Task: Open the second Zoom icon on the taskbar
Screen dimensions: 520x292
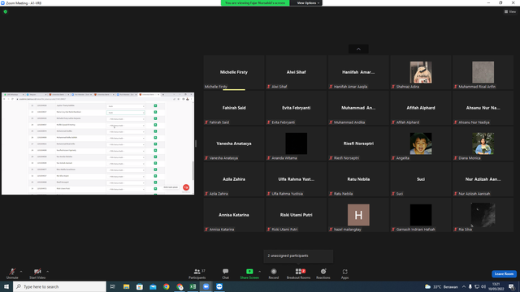Action: [219, 286]
